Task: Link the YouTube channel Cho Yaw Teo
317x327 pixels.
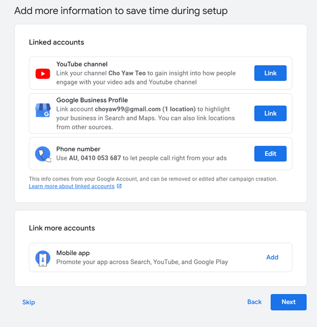Action: pos(270,73)
